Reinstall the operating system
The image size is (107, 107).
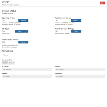point(23,21)
